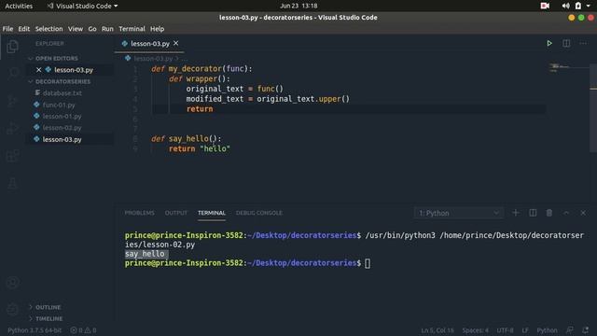
Task: Go to line via Ln 5, Col 16 status
Action: tap(437, 330)
